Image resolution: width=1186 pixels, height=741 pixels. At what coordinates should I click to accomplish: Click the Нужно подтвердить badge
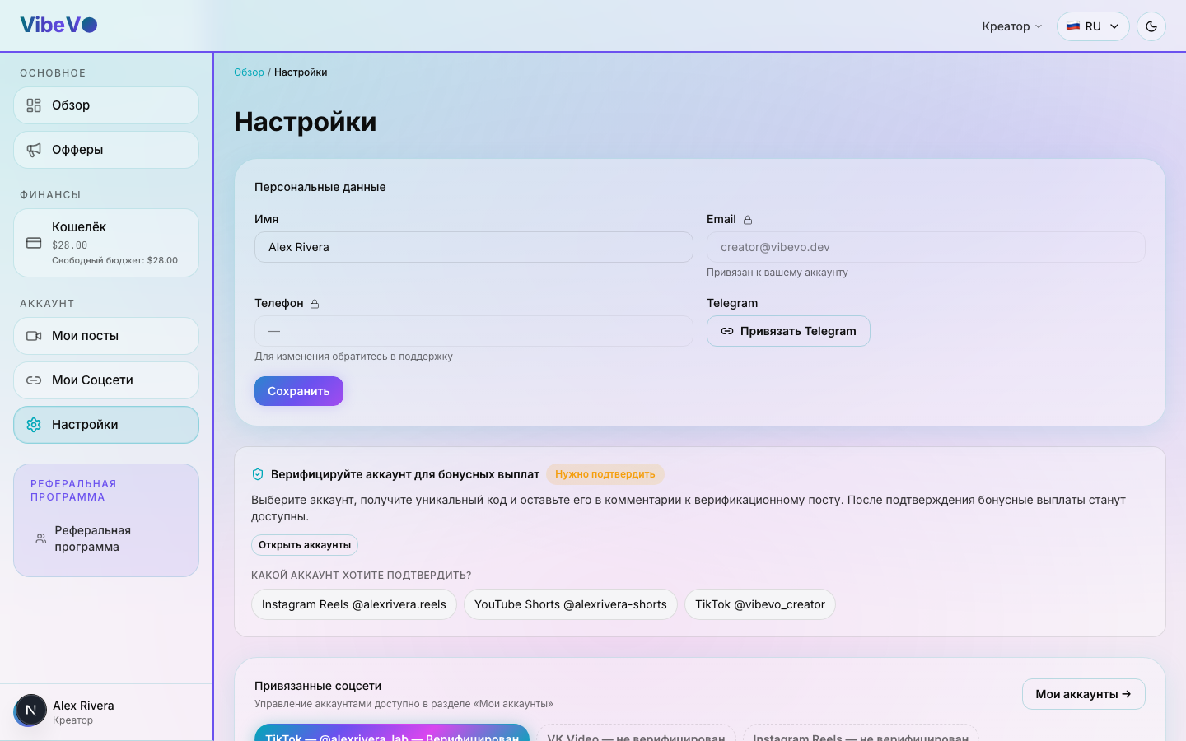[x=605, y=474]
